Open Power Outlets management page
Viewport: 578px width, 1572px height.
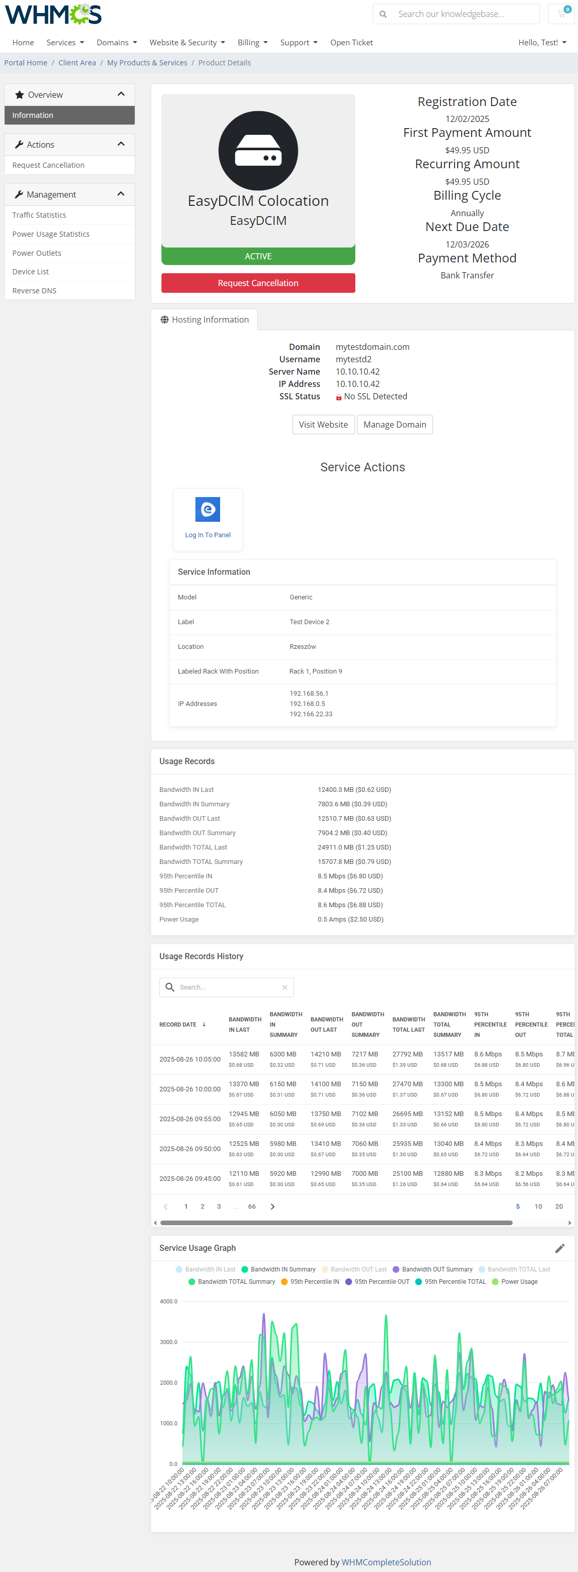coord(69,253)
